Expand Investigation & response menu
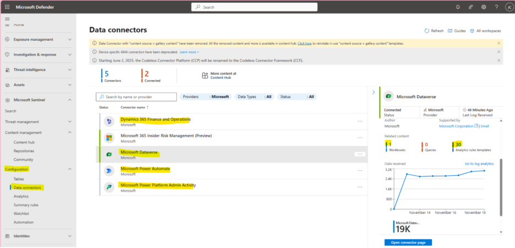Viewport: 515px width, 248px height. 69,55
